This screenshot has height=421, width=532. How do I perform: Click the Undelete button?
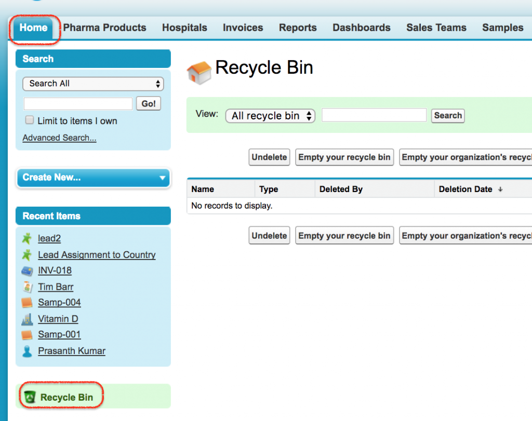269,157
